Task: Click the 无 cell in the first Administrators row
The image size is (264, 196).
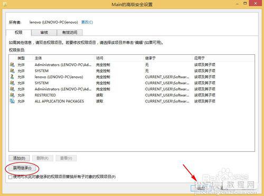Action: tap(147, 65)
